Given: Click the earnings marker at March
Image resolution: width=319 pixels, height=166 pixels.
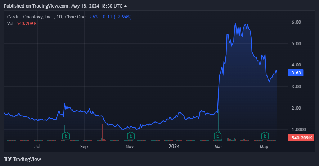Looking at the screenshot, I should [x=218, y=136].
